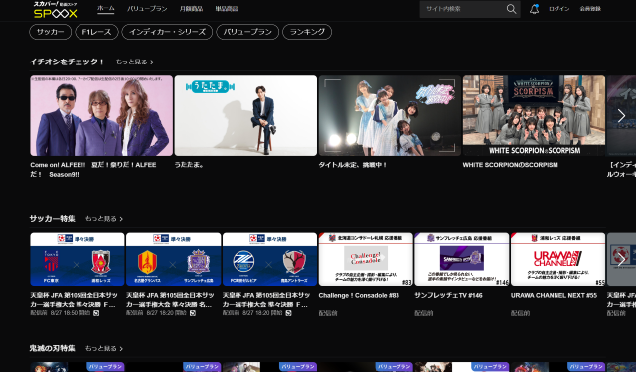
Task: Click title Come on! ALFEE Season9 text
Action: click(93, 170)
